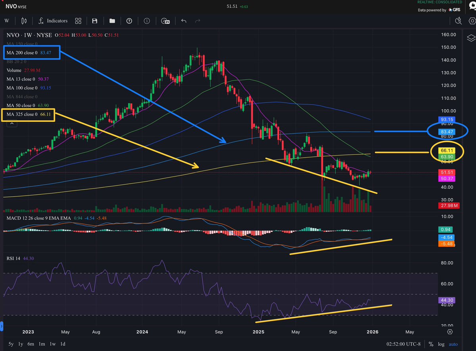Click the 2025 time axis label
The image size is (476, 351).
pyautogui.click(x=258, y=332)
